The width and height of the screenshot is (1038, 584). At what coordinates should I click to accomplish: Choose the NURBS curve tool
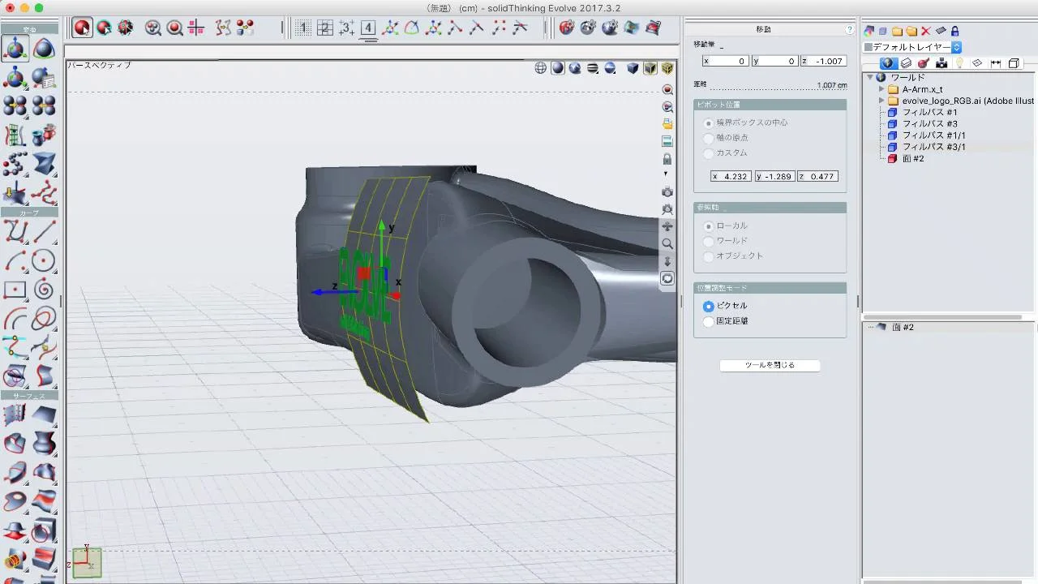tap(15, 232)
